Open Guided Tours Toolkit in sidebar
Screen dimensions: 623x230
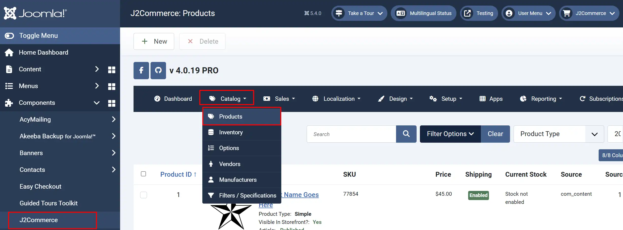(x=48, y=203)
